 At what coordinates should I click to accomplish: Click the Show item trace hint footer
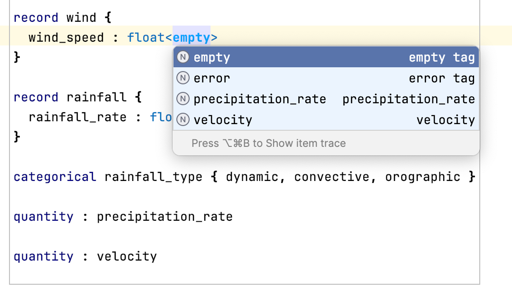click(268, 143)
